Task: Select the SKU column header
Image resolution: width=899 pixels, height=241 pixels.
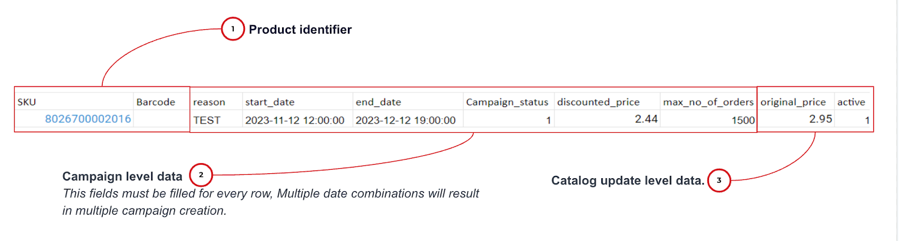Action: pos(27,102)
